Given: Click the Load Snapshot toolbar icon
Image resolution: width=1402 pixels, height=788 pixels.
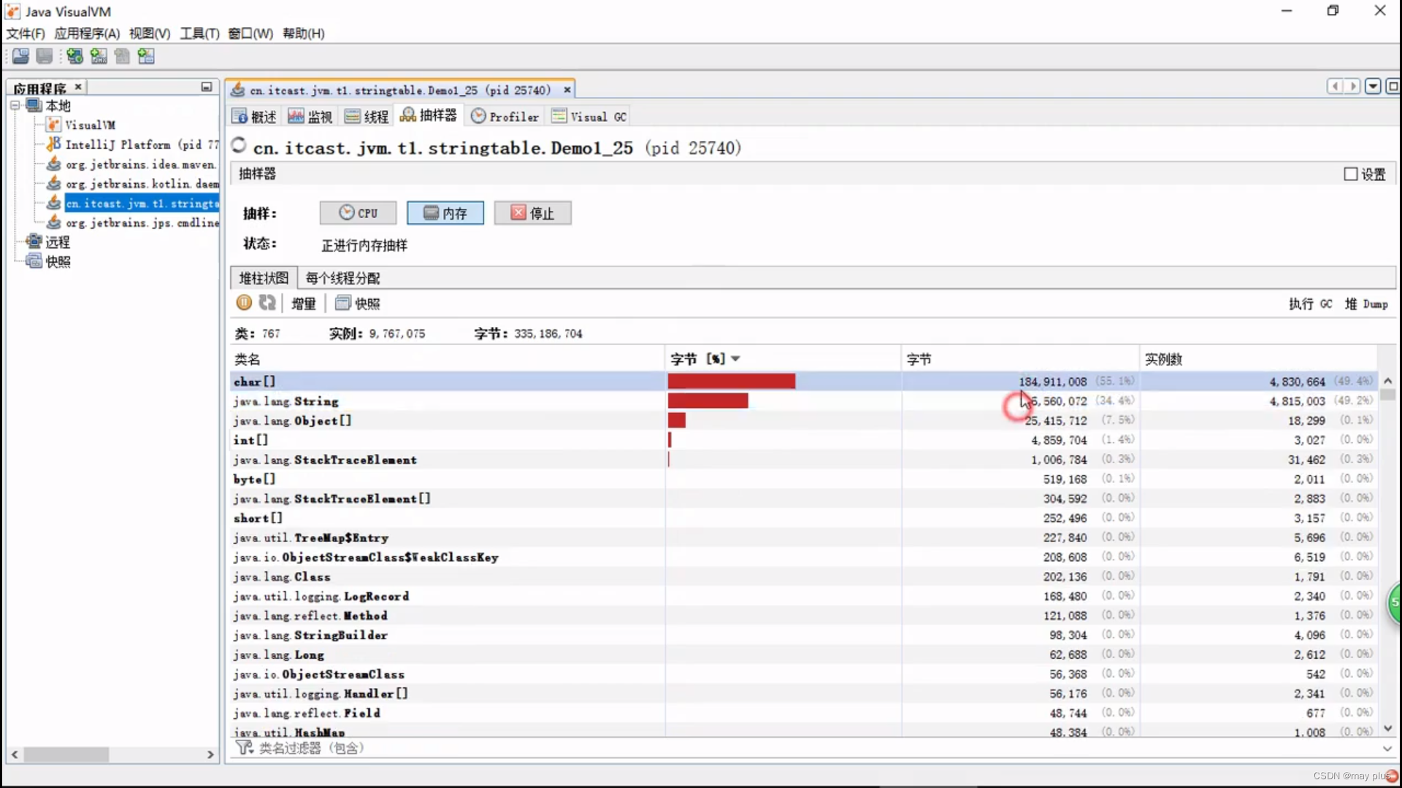Looking at the screenshot, I should [20, 56].
